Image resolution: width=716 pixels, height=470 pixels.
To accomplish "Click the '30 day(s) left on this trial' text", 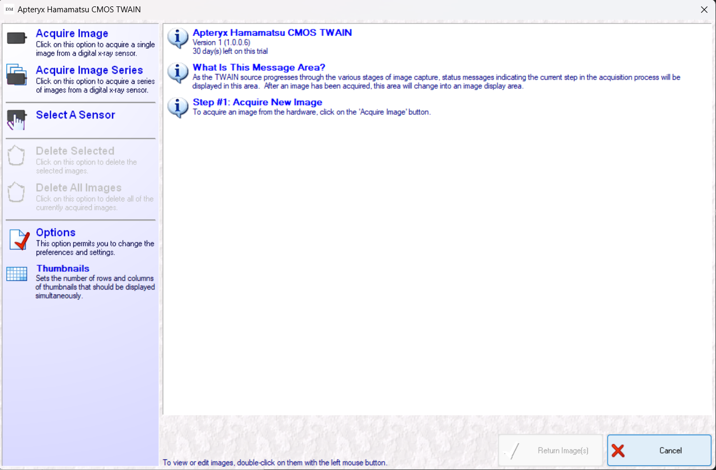I will click(230, 51).
